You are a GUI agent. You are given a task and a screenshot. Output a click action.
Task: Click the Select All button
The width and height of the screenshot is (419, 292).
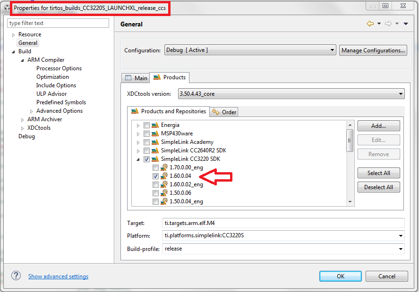coord(379,173)
